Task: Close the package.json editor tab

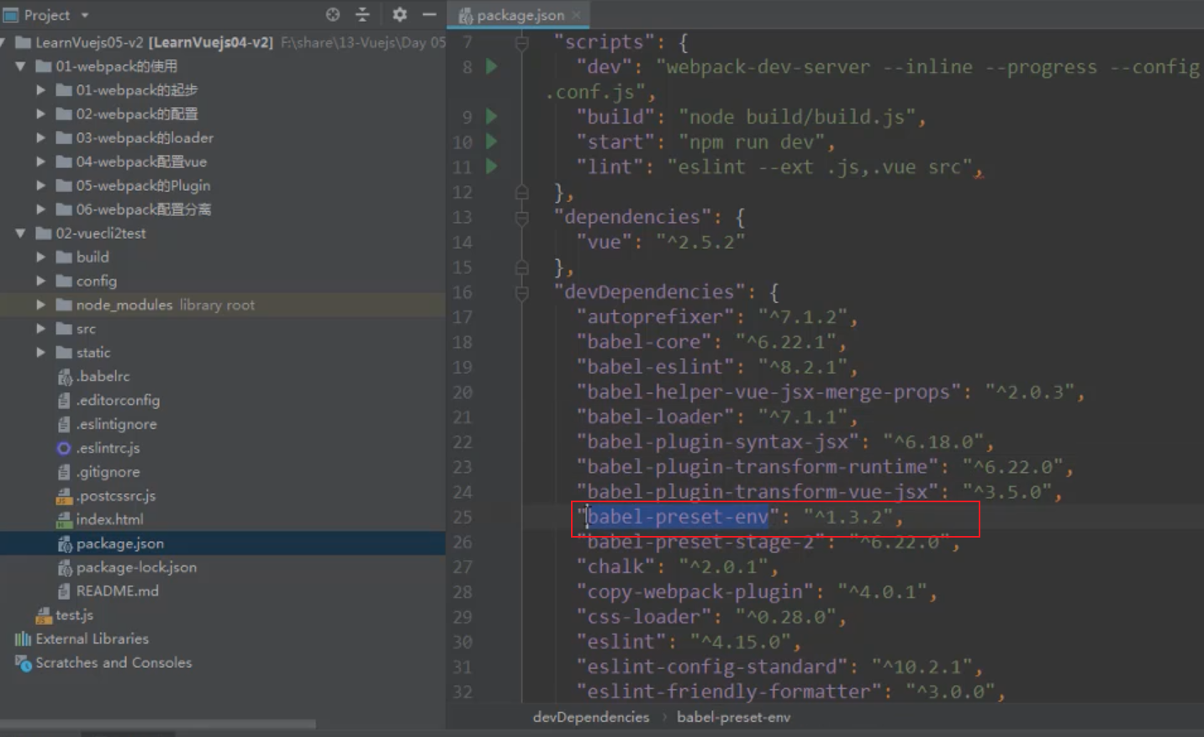Action: (x=577, y=15)
